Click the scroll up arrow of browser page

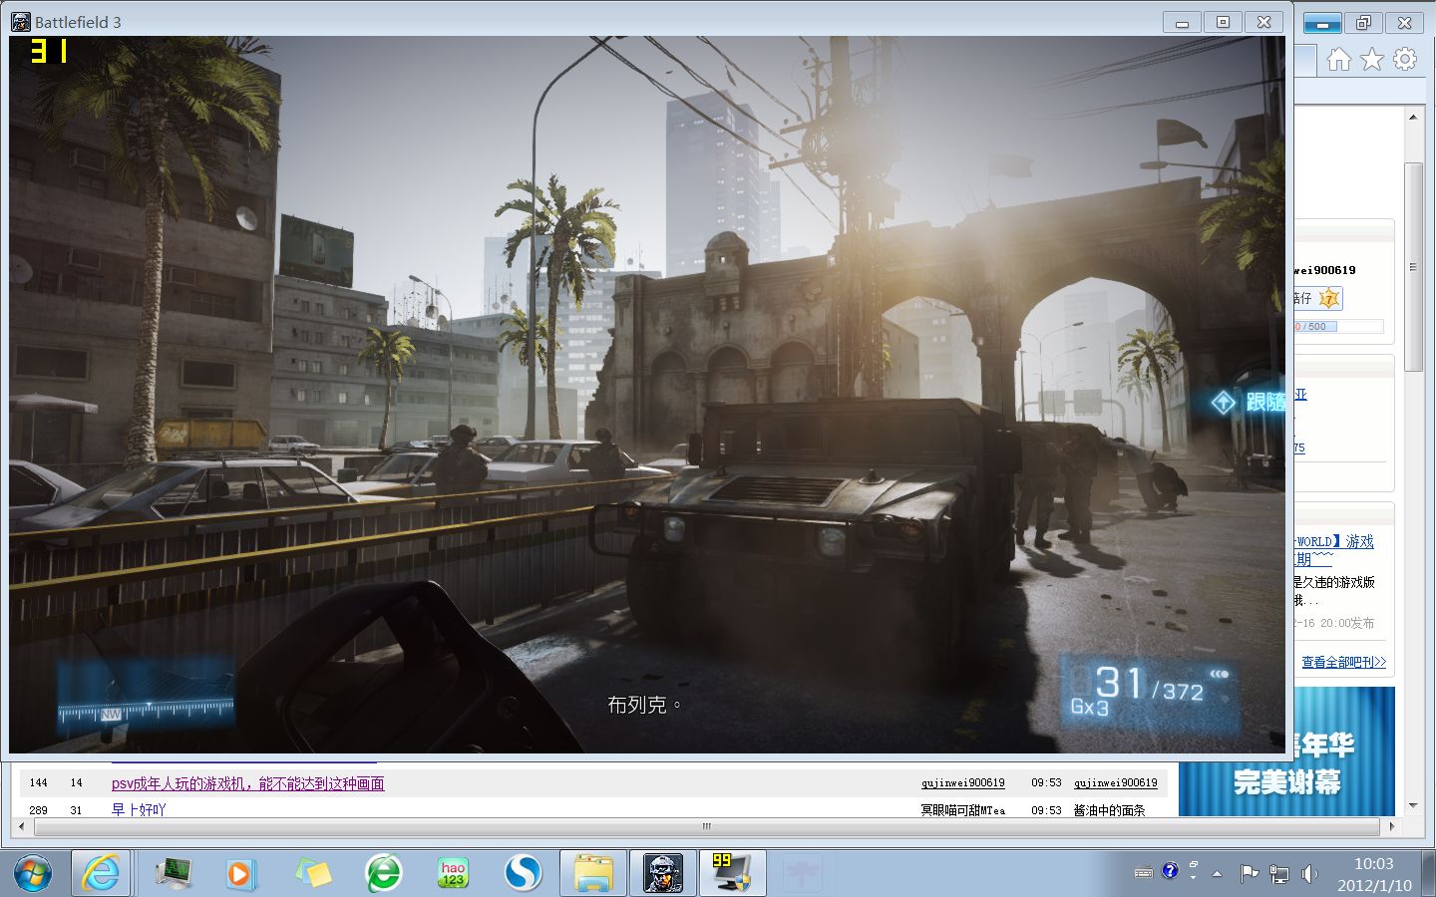[1413, 118]
